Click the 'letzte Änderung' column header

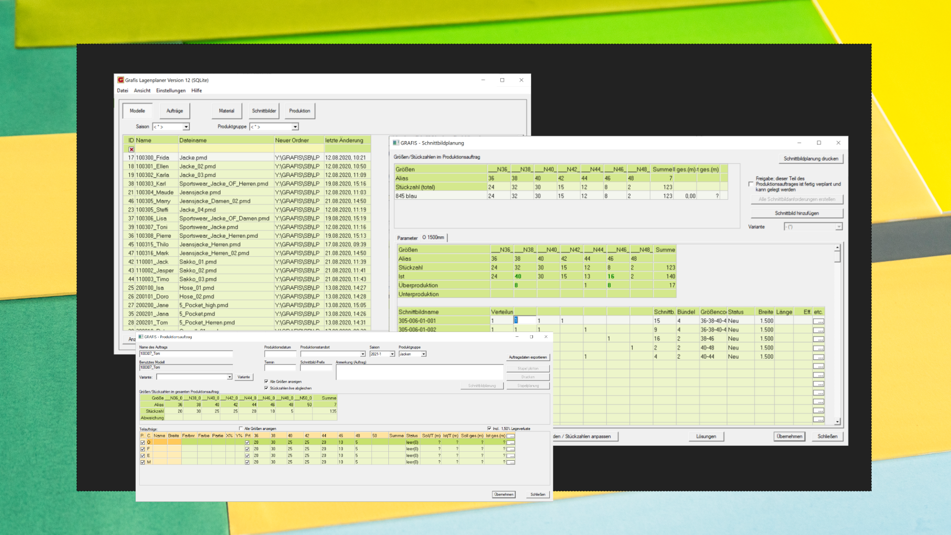point(347,140)
